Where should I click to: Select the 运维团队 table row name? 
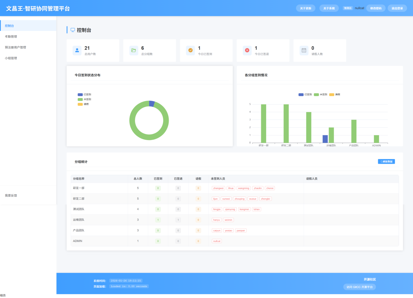click(x=79, y=220)
